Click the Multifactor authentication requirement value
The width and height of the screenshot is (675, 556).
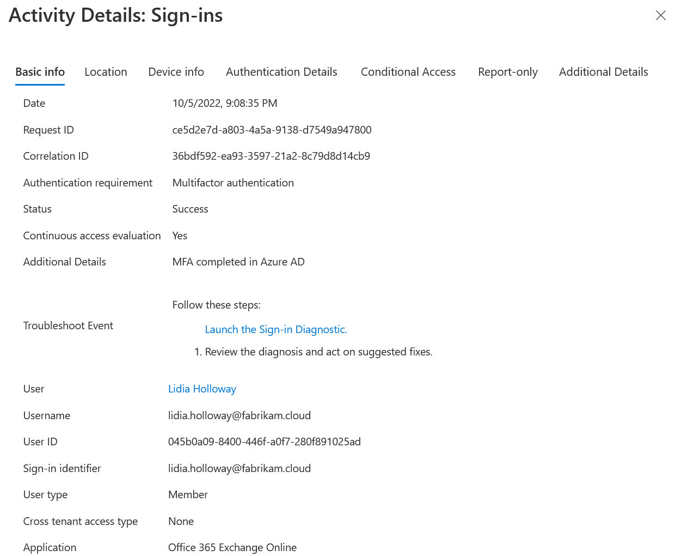pyautogui.click(x=233, y=183)
